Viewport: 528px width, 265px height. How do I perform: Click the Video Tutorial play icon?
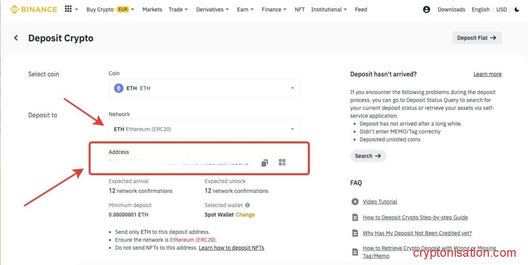(355, 202)
